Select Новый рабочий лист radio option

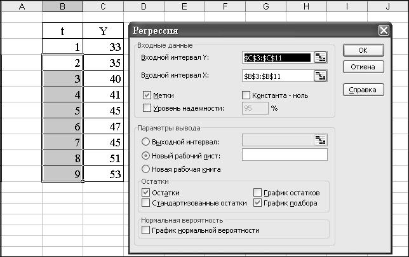pyautogui.click(x=145, y=156)
